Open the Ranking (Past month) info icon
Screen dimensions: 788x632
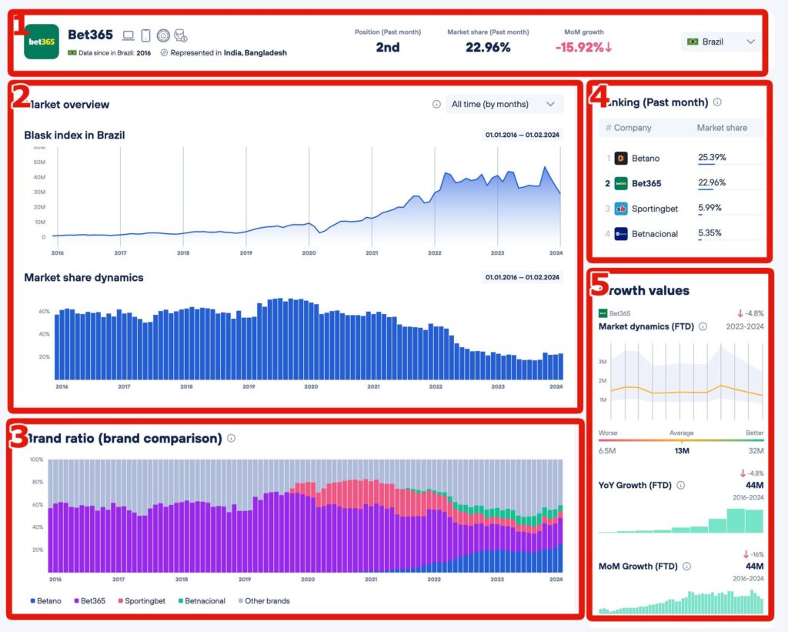coord(718,102)
